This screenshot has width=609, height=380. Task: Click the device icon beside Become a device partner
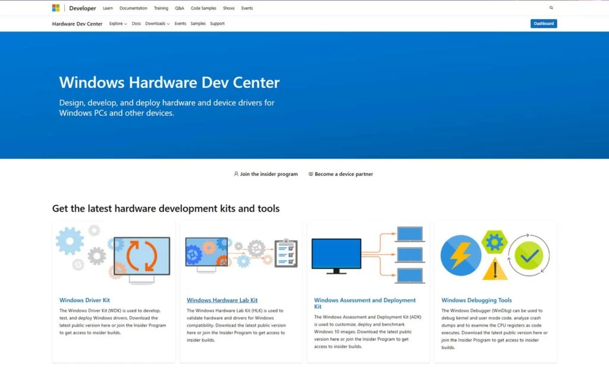pos(310,174)
